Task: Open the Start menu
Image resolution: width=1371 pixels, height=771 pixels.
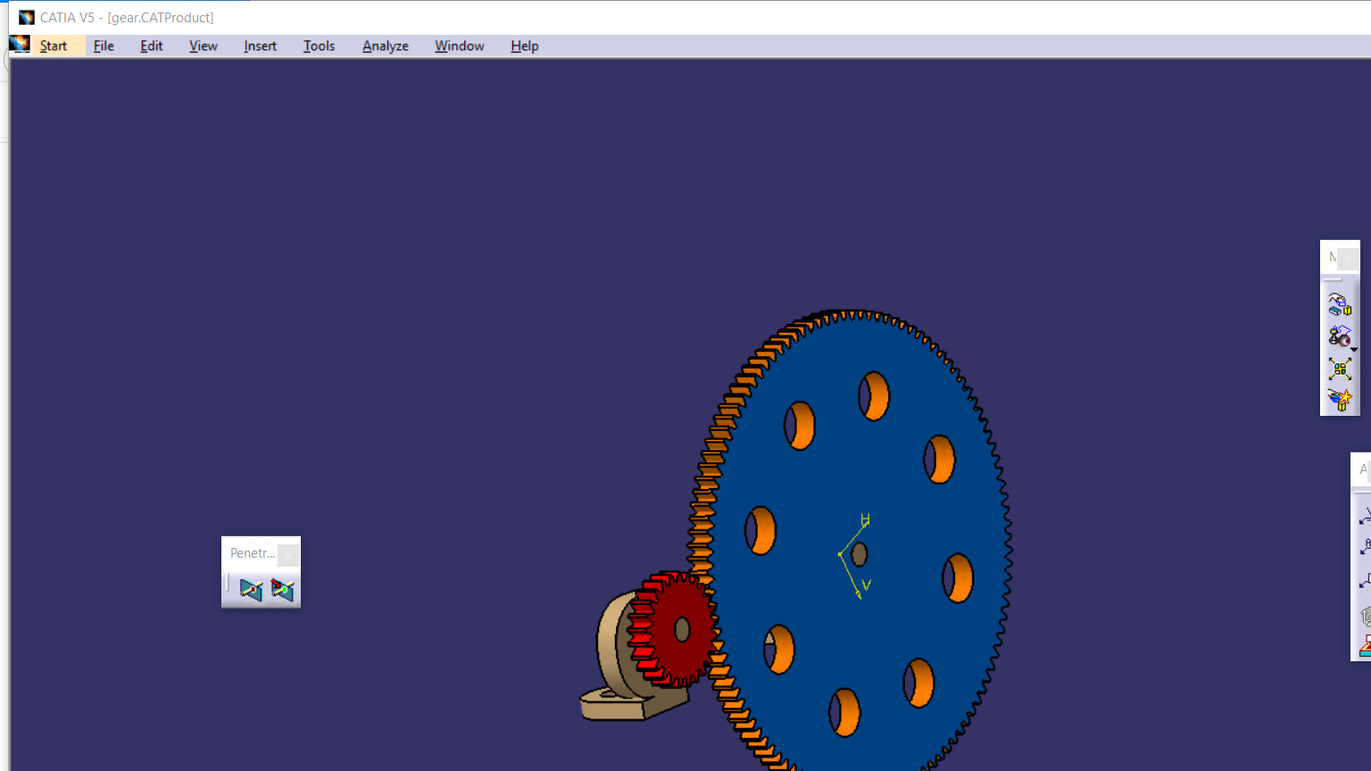Action: tap(53, 46)
